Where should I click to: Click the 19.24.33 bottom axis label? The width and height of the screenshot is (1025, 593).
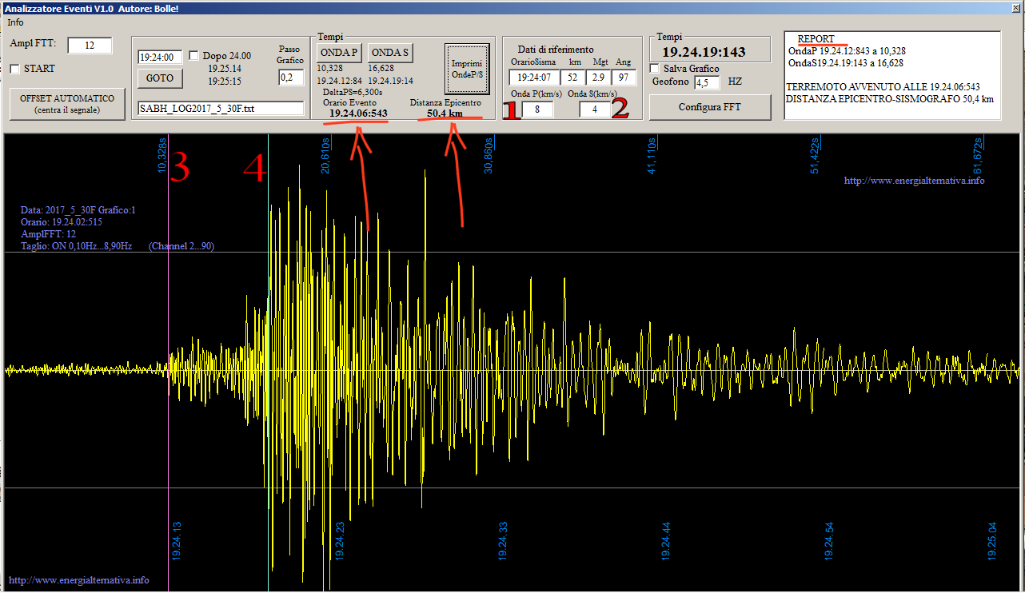[503, 541]
